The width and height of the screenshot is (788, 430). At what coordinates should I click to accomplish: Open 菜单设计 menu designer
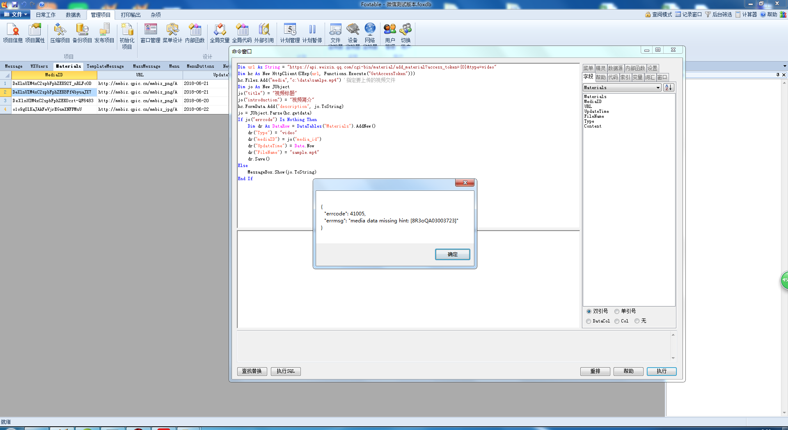tap(172, 33)
